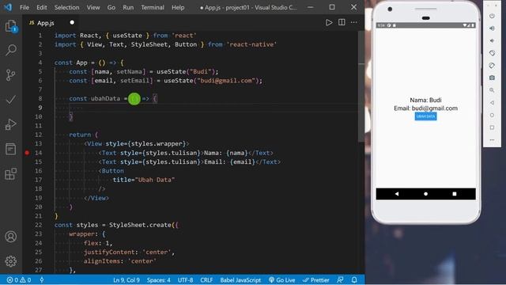The height and width of the screenshot is (285, 506).
Task: Tap the Android recents button on phone screen
Action: tap(455, 194)
